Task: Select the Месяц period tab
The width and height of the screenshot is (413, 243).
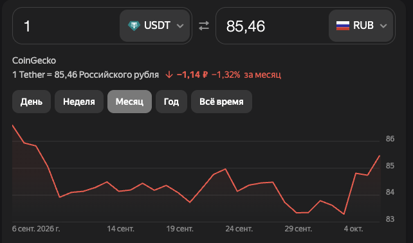Action: click(129, 102)
